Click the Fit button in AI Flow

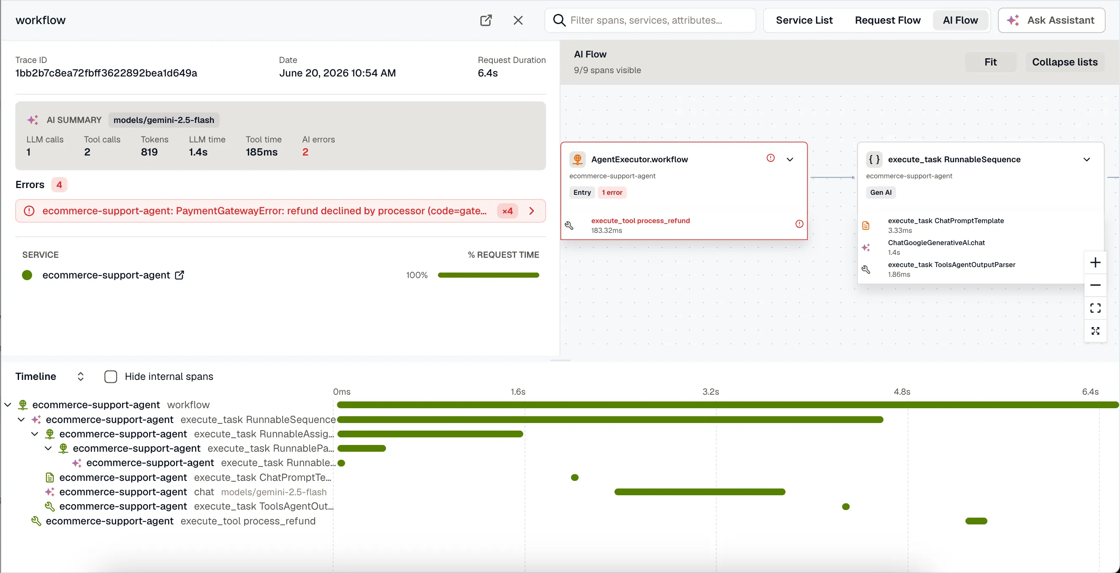point(990,62)
